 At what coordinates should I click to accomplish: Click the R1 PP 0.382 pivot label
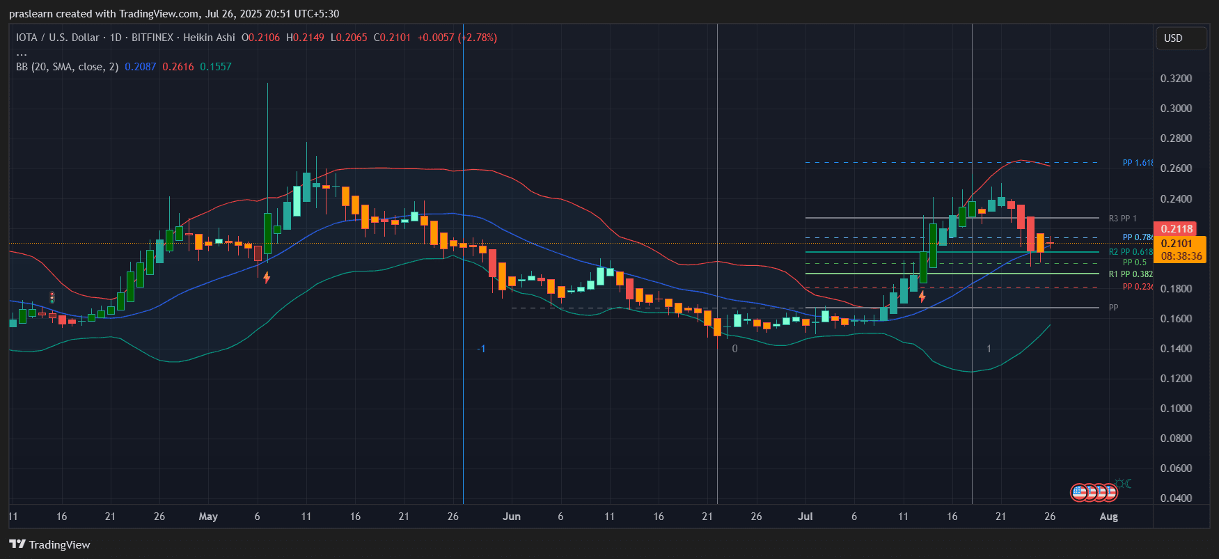point(1131,274)
